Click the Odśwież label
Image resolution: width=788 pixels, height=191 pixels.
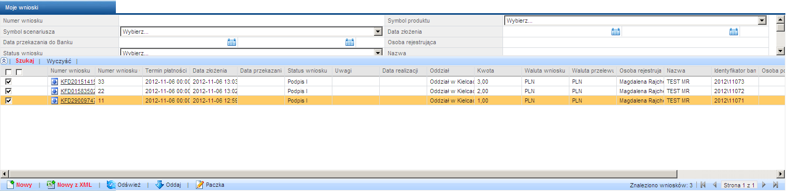click(129, 185)
